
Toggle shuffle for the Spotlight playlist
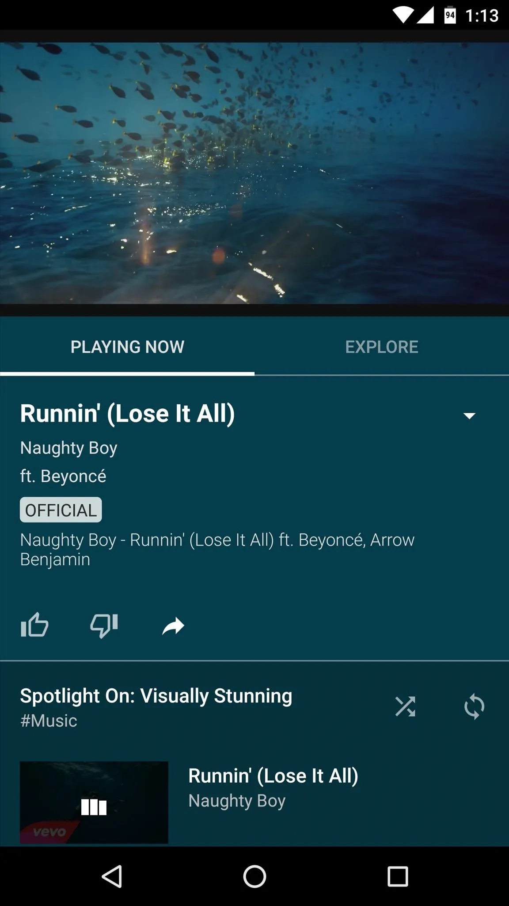pyautogui.click(x=405, y=706)
